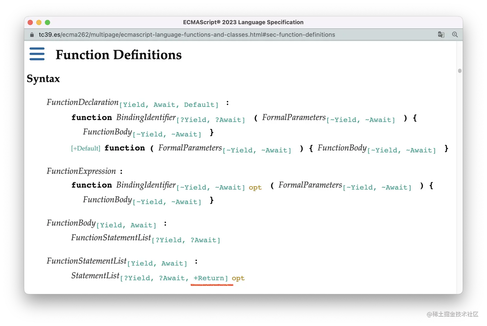Click the Function Definitions section heading
487x326 pixels.
coord(119,55)
